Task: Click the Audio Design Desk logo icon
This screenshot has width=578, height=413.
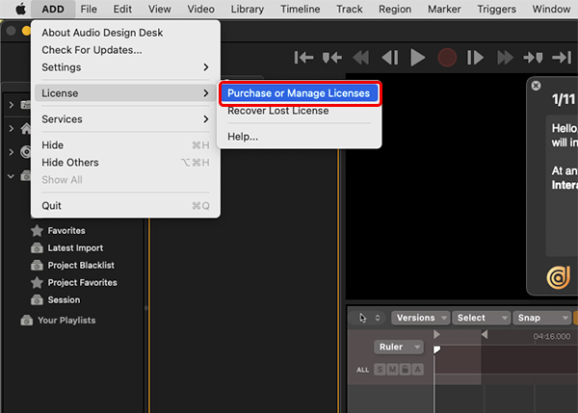Action: point(558,277)
